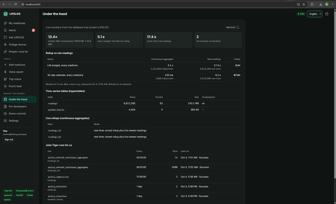This screenshot has width=336, height=204.
Task: Click the 30-day calendar, every medicine row
Action: (x=144, y=77)
